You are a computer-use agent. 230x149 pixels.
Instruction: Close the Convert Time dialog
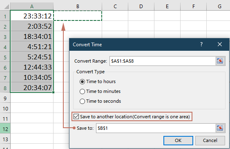220,44
